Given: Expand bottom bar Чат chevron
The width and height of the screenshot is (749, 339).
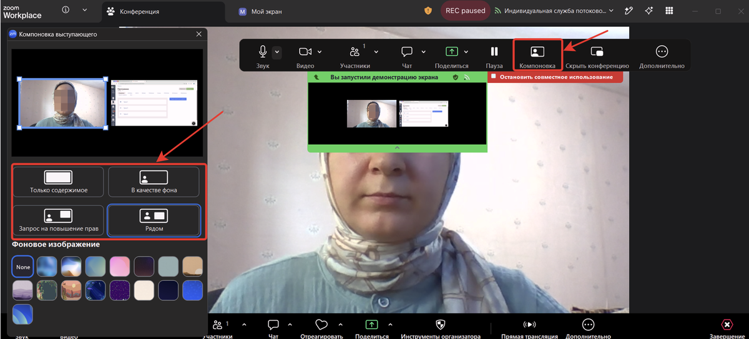Looking at the screenshot, I should 289,325.
